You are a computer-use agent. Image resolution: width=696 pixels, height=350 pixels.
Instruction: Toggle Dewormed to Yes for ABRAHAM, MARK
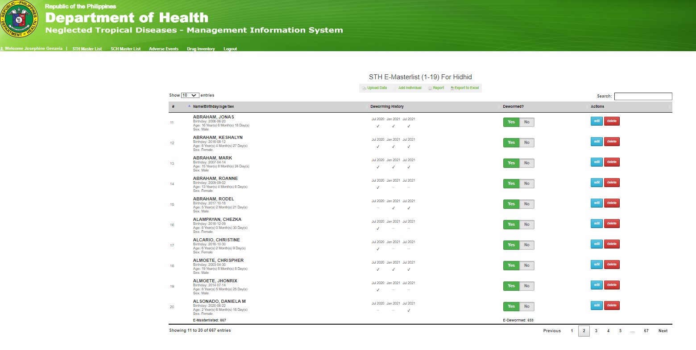[511, 163]
